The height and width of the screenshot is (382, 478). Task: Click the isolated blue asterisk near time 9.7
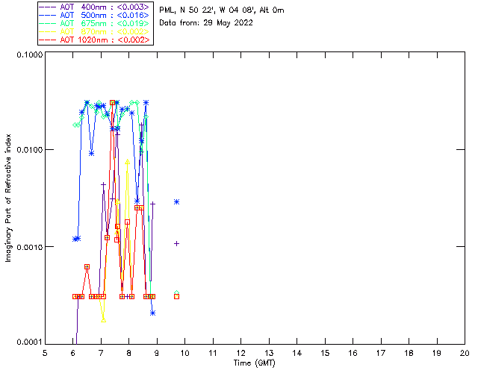pyautogui.click(x=176, y=202)
